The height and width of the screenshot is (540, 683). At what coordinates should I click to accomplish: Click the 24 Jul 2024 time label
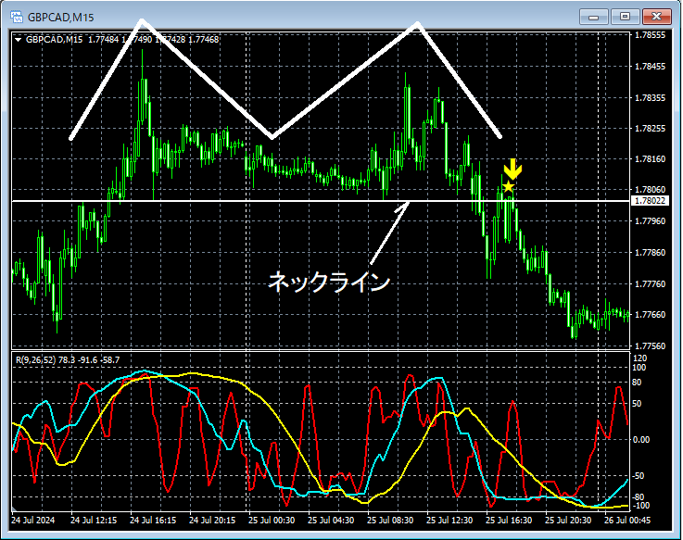coord(33,521)
